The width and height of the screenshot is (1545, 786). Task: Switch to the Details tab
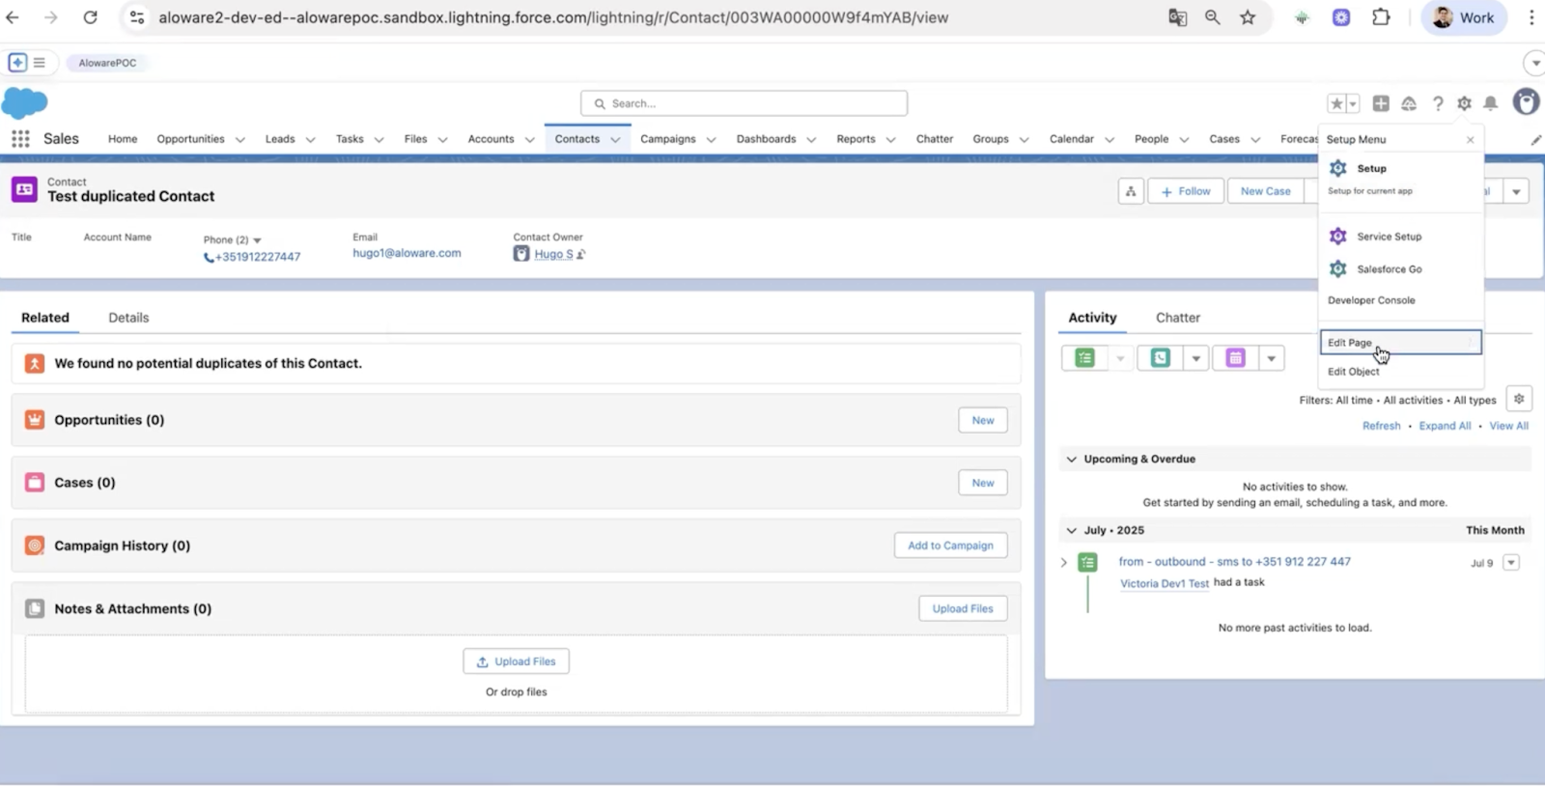pos(128,318)
